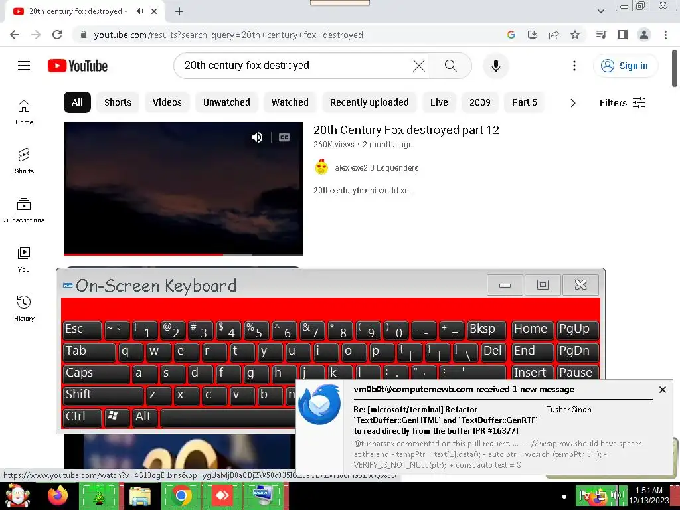Click Windows logo key on On-Screen Keyboard

click(x=117, y=417)
